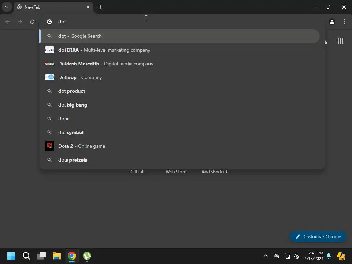Open the GitHub shortcut
The image size is (352, 264).
point(137,172)
